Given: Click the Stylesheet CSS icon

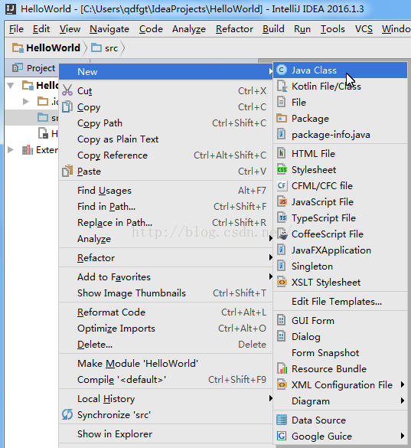Looking at the screenshot, I should coord(282,170).
